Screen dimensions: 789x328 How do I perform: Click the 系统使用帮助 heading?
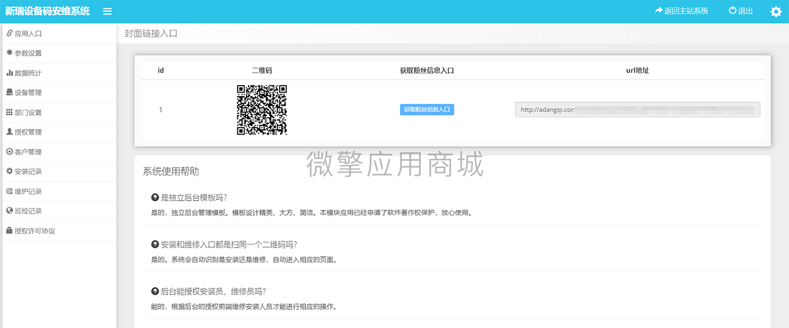(x=171, y=171)
